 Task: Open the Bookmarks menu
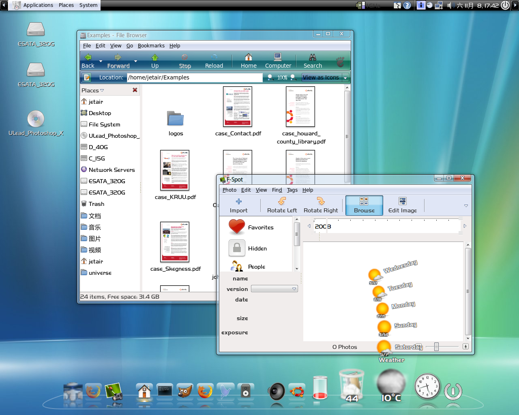(151, 46)
